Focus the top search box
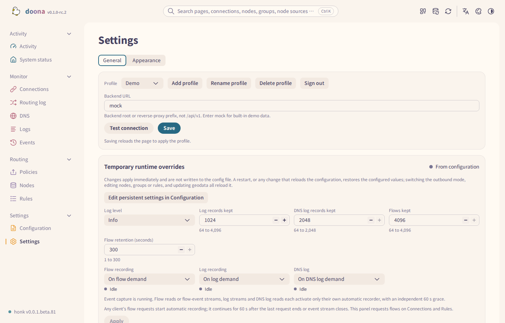Viewport: 505px width, 323px height. pos(251,11)
